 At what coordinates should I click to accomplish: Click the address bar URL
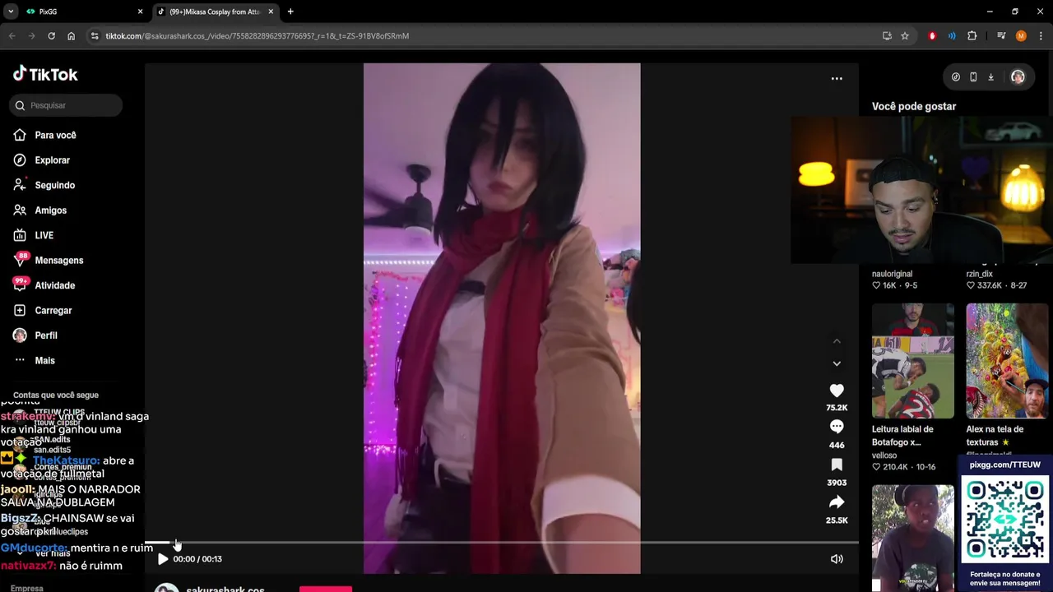[257, 36]
